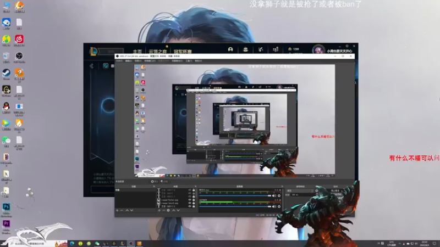The image size is (440, 247).
Task: Open scene transition properties gear
Action: tap(317, 190)
